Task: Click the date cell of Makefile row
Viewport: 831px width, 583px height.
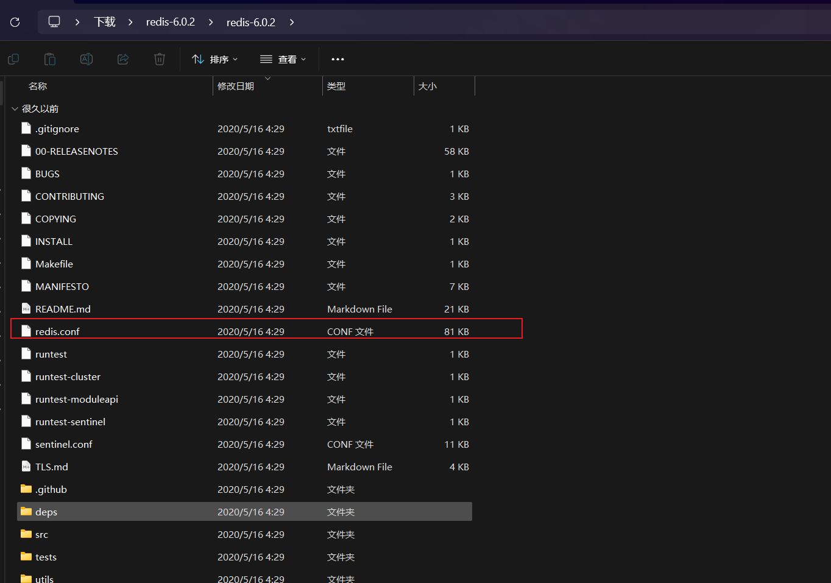Action: [251, 264]
